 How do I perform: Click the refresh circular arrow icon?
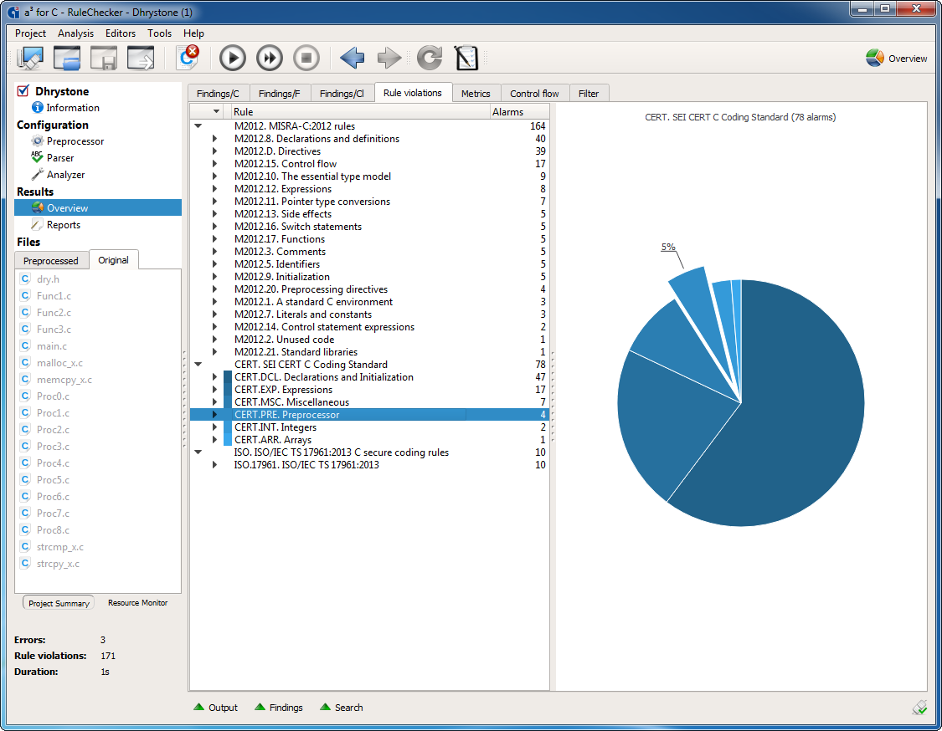pos(430,59)
